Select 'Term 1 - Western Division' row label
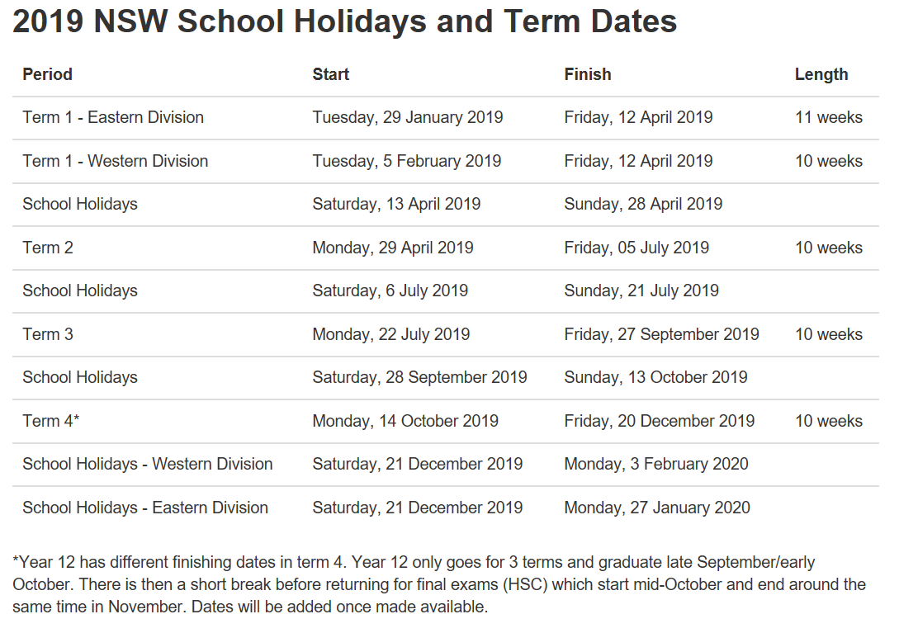This screenshot has width=899, height=633. point(116,161)
